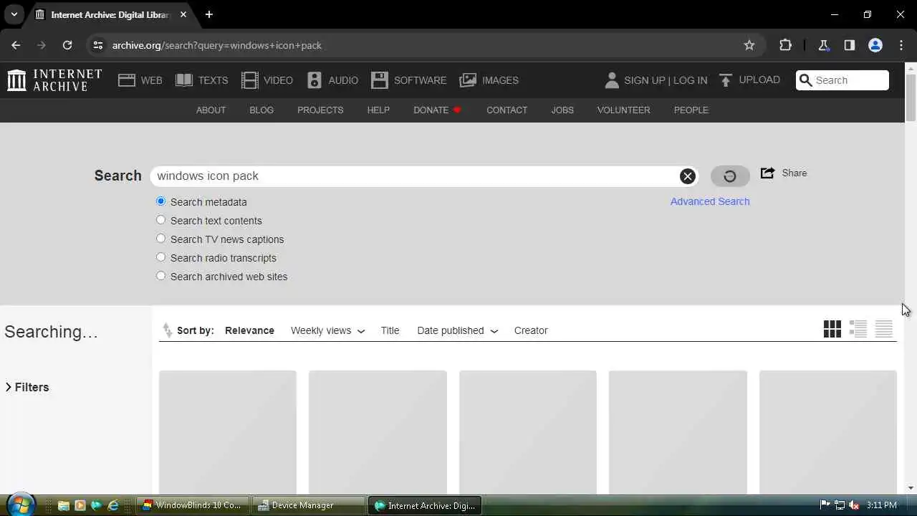Click the page vertical scrollbar thumb
917x516 pixels.
[x=911, y=97]
